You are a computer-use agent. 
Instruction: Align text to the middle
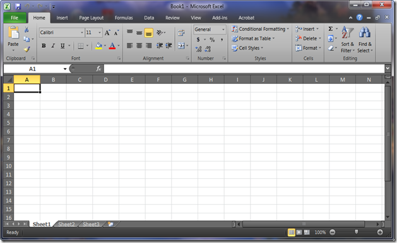coord(139,33)
